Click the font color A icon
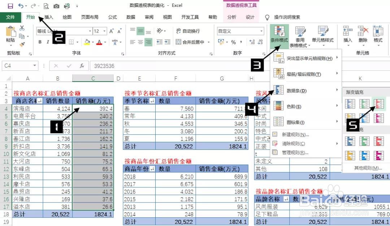The image size is (390, 226). (100, 42)
